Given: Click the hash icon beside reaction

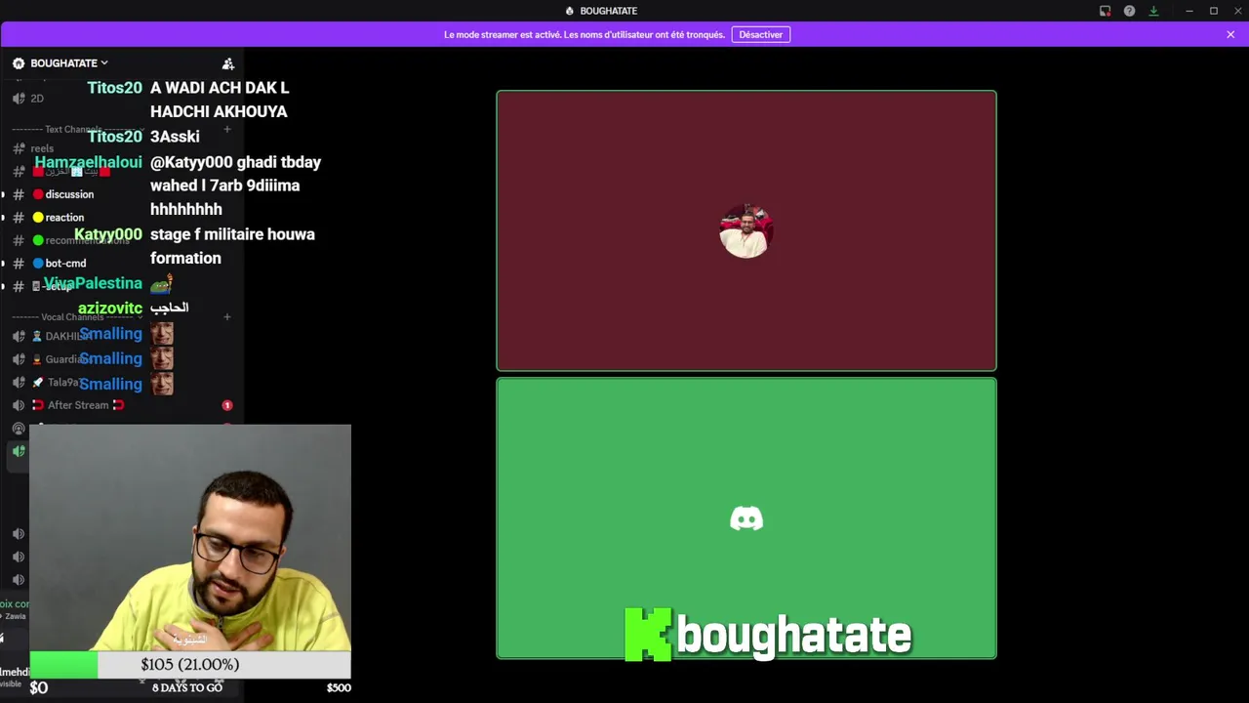Looking at the screenshot, I should tap(19, 218).
